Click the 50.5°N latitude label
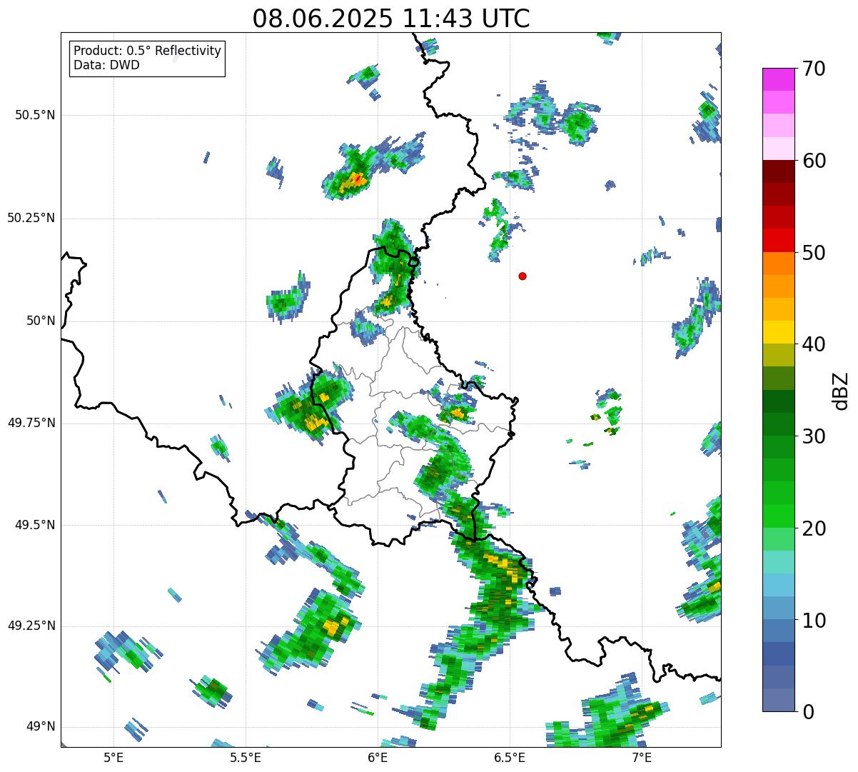Viewport: 858px width, 772px height. click(34, 115)
